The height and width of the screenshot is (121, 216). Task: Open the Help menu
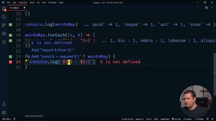61,2
